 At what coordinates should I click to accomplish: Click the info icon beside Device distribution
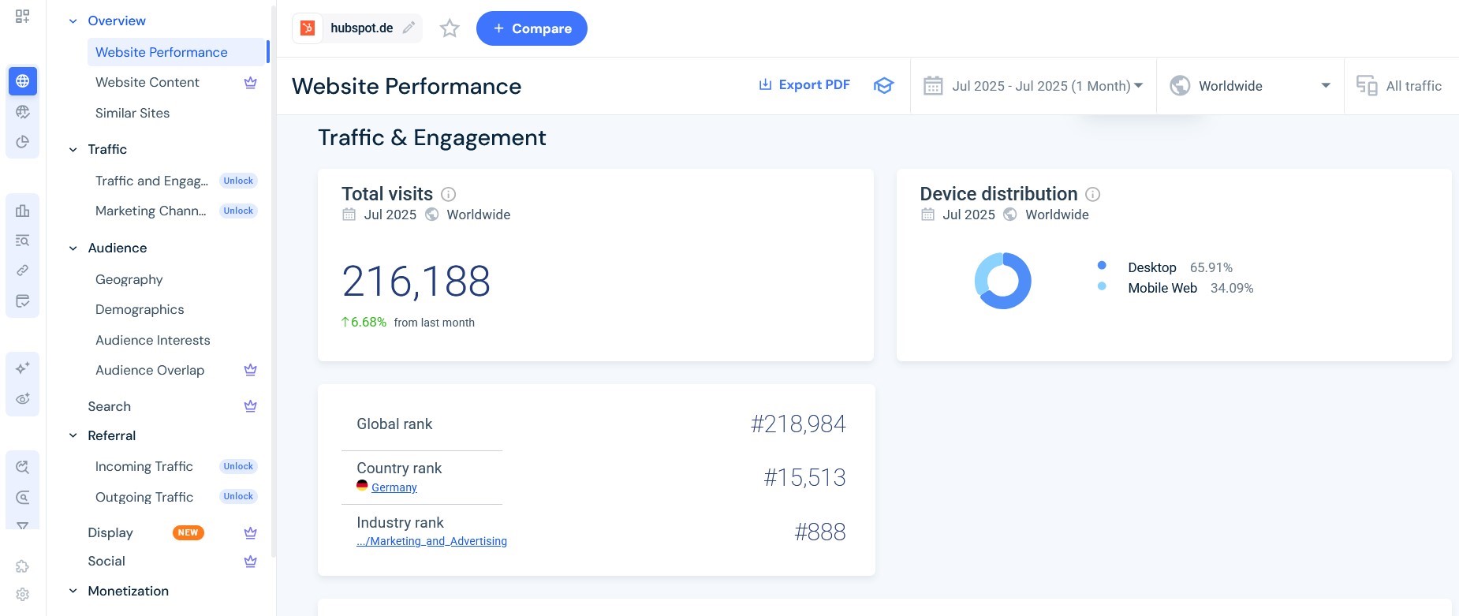(x=1093, y=194)
